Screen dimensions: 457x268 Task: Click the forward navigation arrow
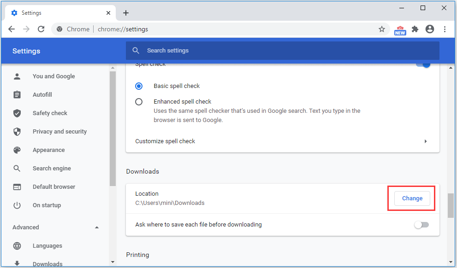[26, 29]
